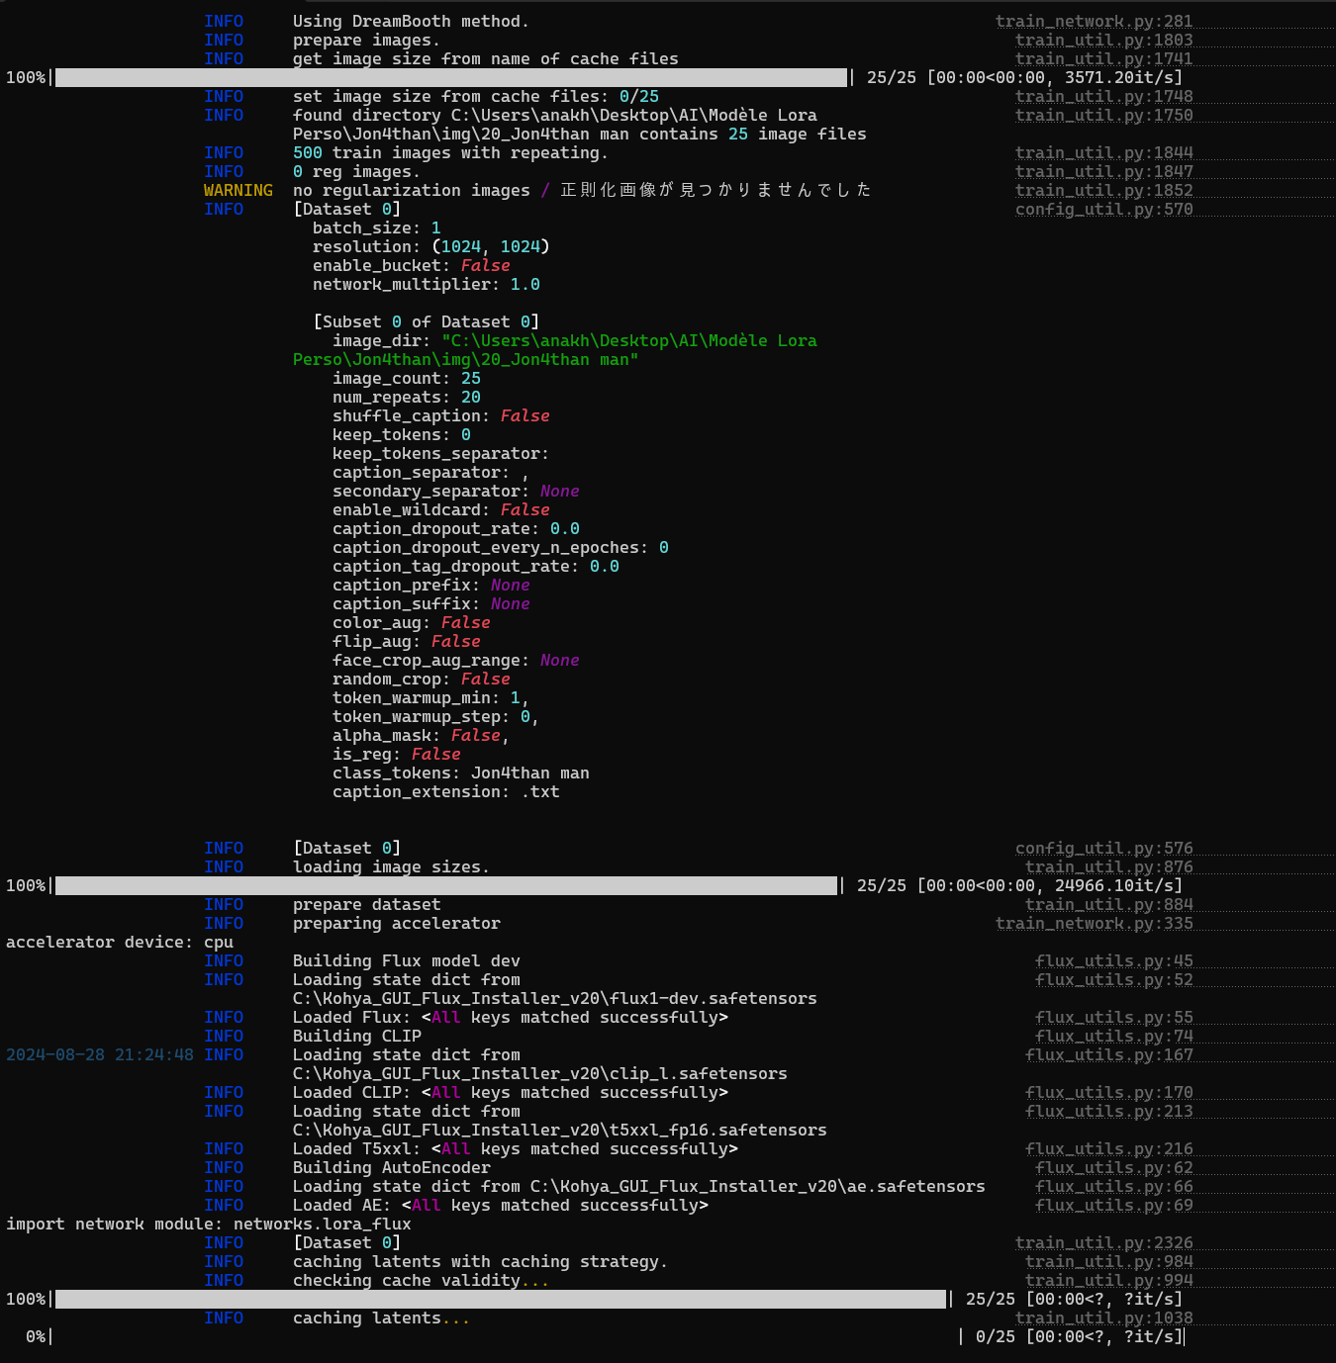Select the "[Subset 0 of Dataset 0]" header
Image resolution: width=1336 pixels, height=1363 pixels.
click(427, 321)
